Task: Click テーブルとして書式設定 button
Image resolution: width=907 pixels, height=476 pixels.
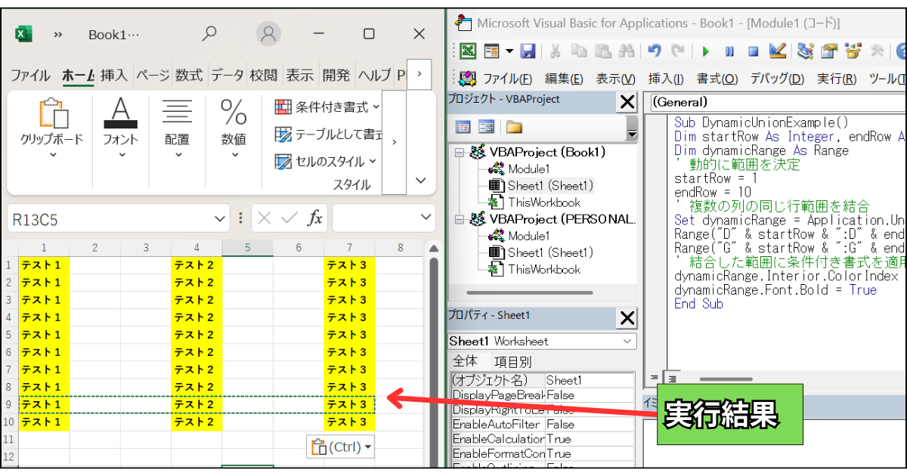Action: click(327, 134)
